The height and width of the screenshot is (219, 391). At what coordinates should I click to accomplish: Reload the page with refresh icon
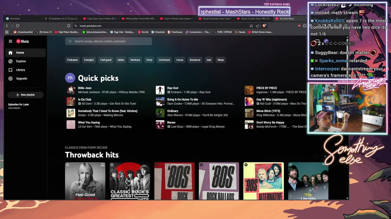click(x=17, y=26)
